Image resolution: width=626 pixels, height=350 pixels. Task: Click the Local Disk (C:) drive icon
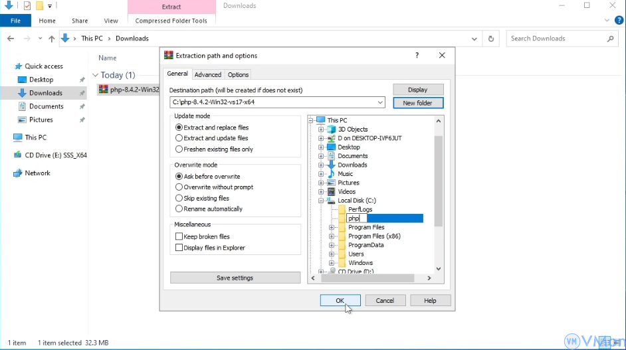pos(332,201)
